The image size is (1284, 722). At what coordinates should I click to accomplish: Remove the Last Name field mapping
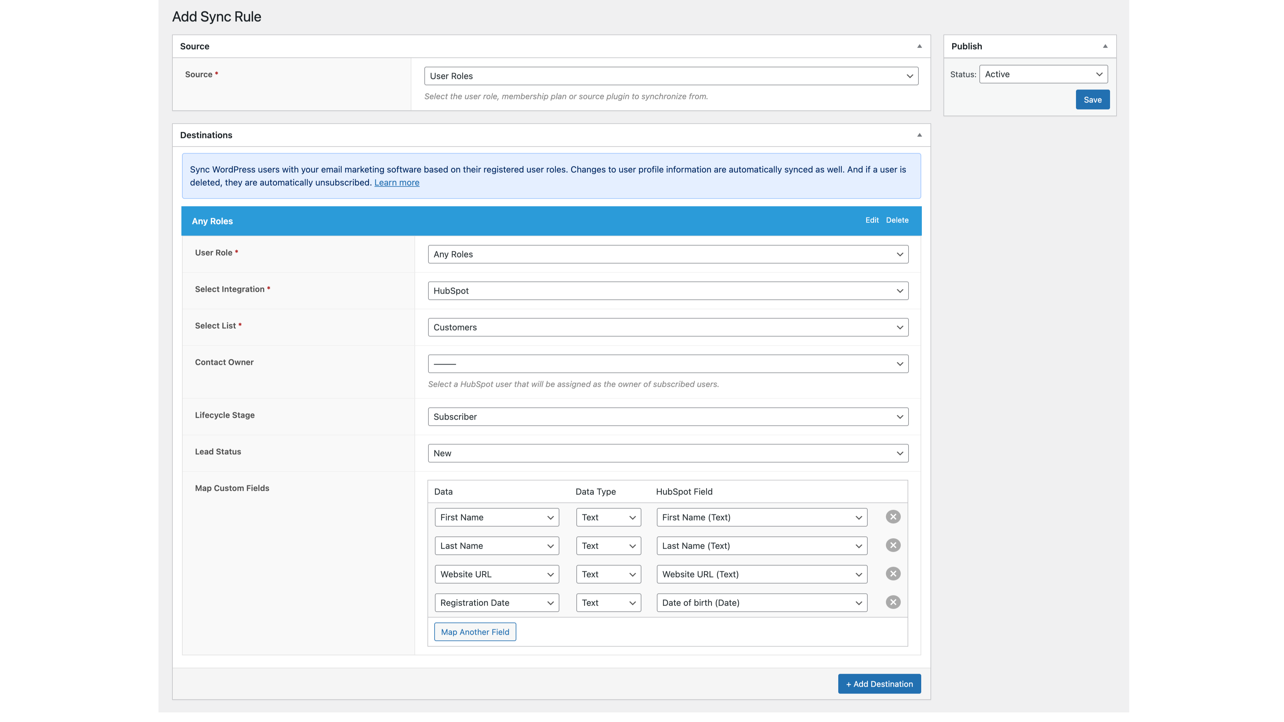click(893, 545)
